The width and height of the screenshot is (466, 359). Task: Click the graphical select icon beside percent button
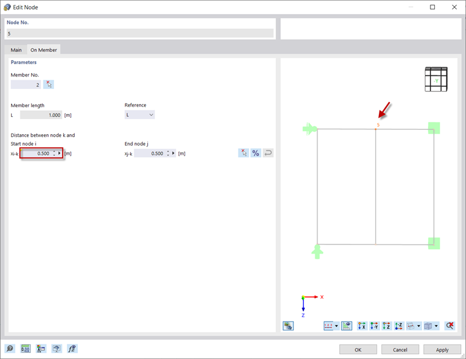pos(243,153)
